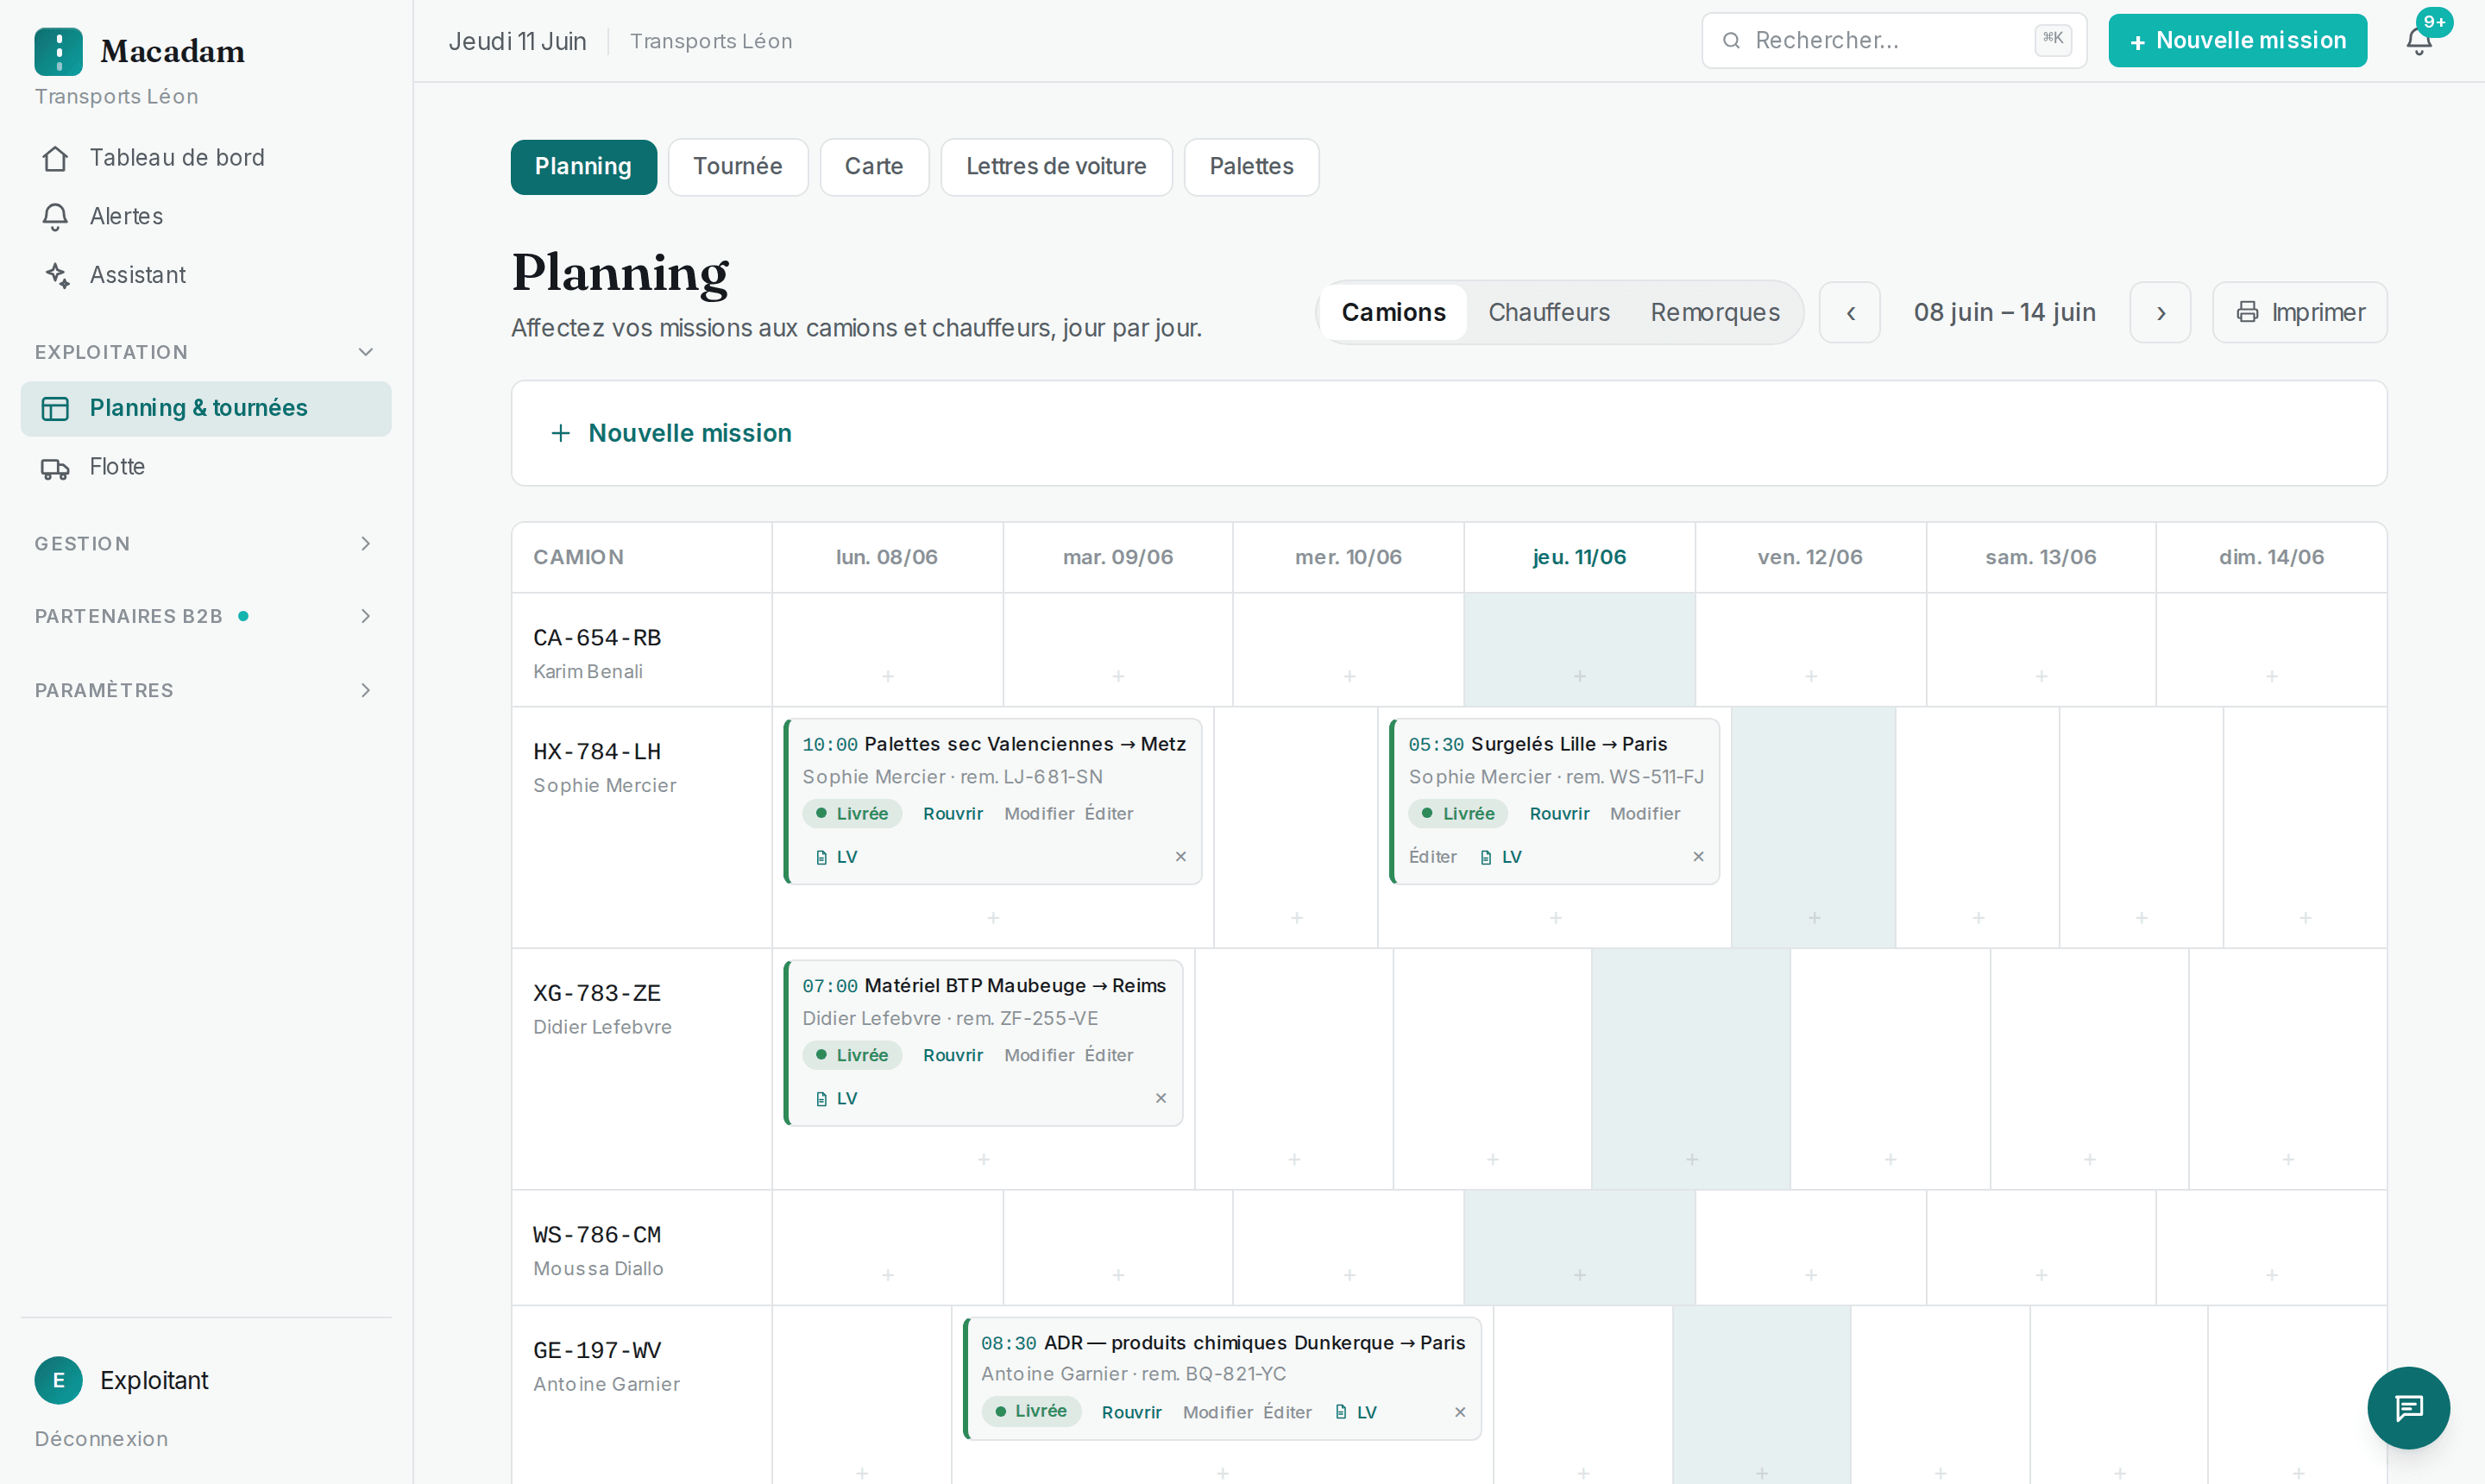Remove the Palettes sec Valenciennes mission
Viewport: 2485px width, 1484px height.
pos(1181,857)
